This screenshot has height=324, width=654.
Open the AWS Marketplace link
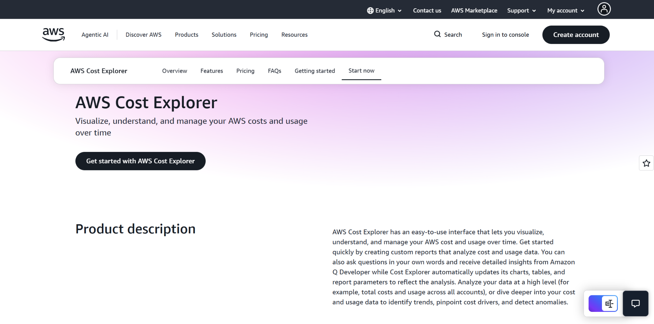click(474, 11)
